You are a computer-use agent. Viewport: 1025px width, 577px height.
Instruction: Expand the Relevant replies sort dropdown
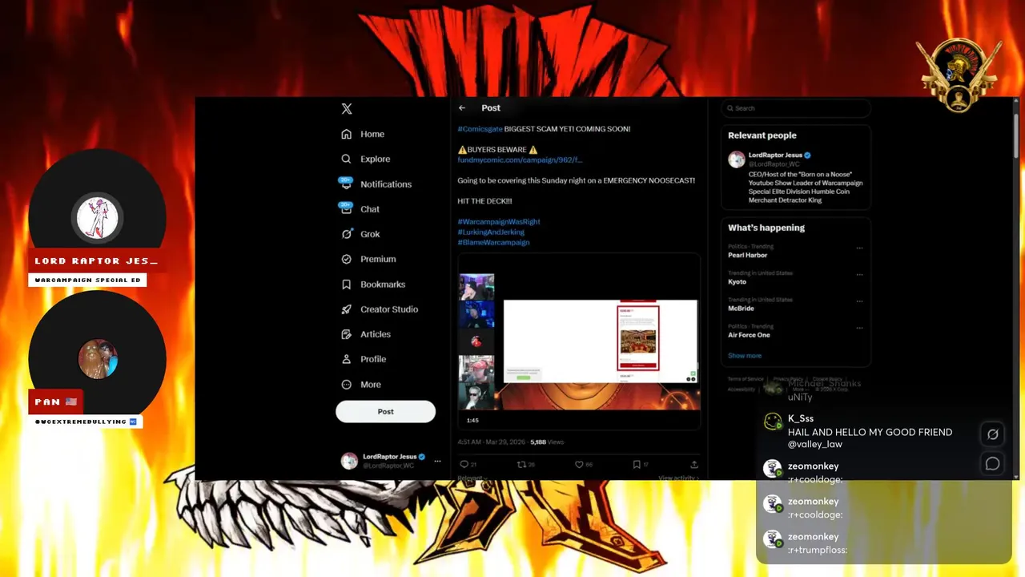pyautogui.click(x=472, y=478)
